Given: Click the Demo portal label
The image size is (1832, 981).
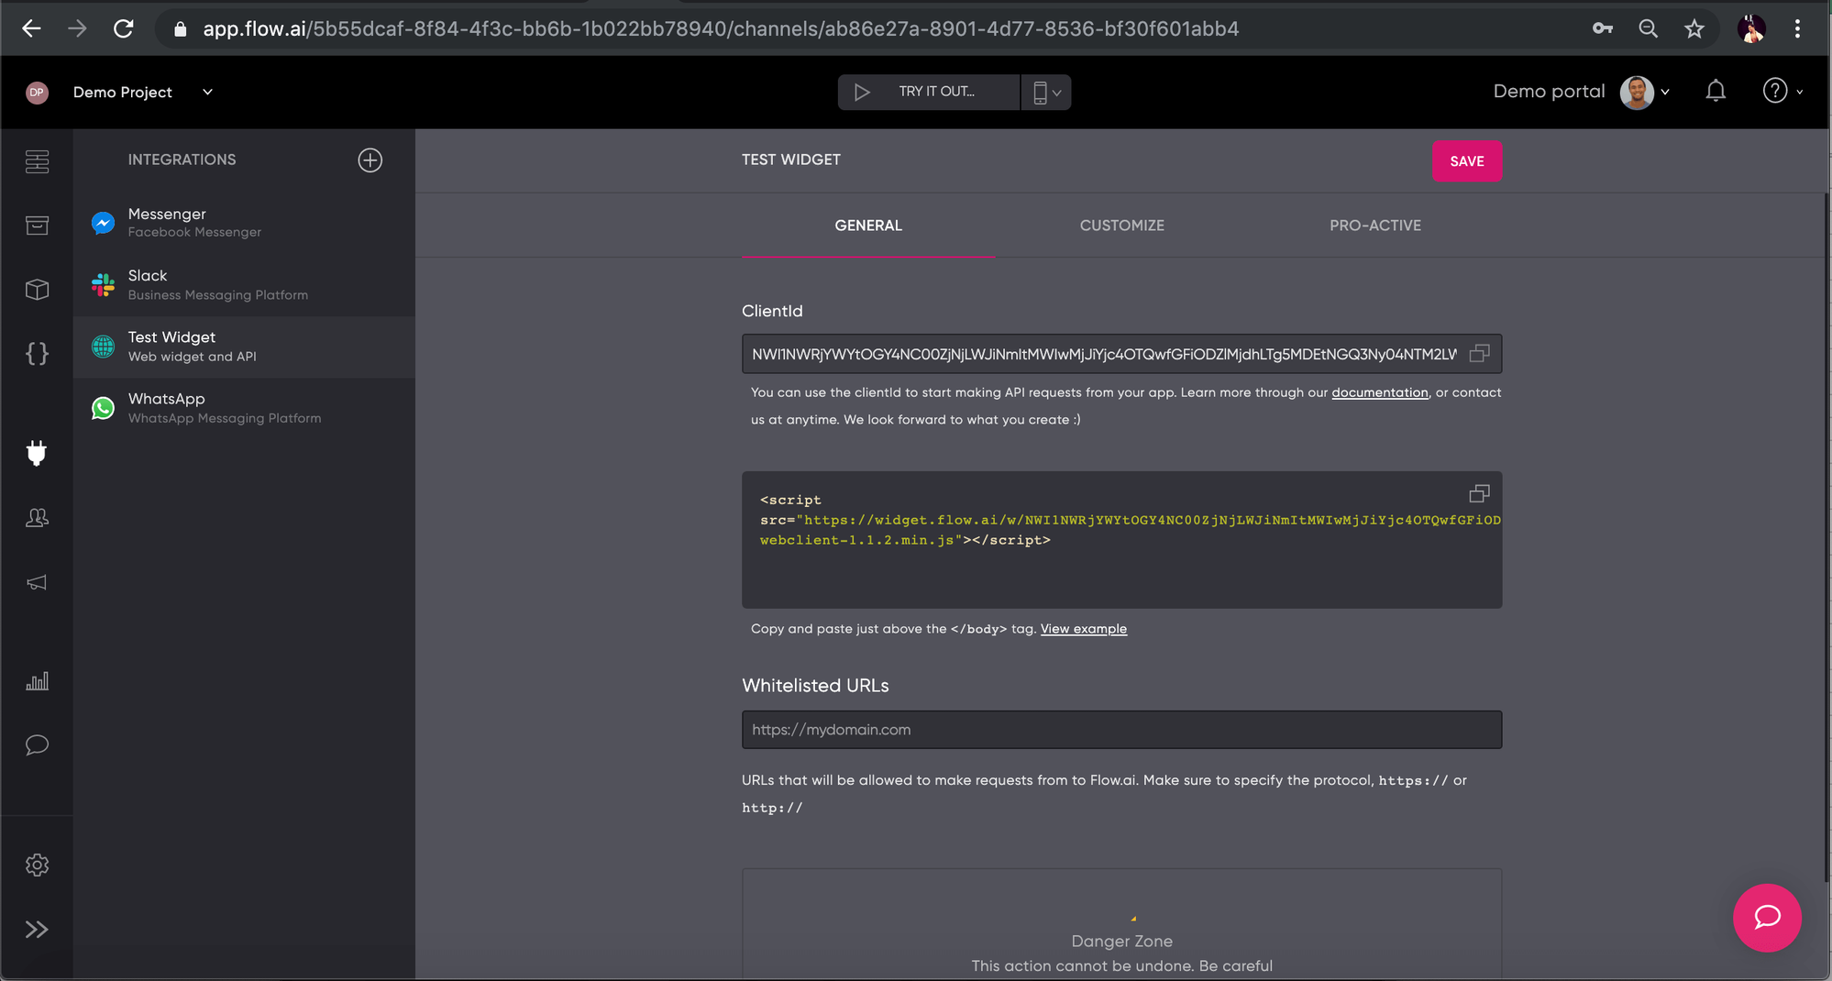Looking at the screenshot, I should coord(1549,92).
